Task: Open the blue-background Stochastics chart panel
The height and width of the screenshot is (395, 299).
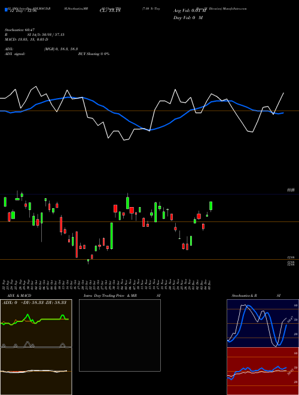Action: (263, 323)
